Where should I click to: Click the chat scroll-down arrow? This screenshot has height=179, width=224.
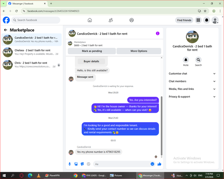tap(161, 157)
